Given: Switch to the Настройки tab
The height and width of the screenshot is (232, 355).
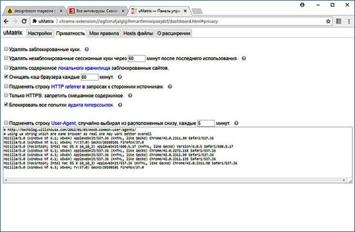Looking at the screenshot, I should point(40,33).
